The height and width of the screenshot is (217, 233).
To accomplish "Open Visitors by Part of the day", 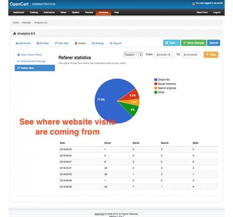I will [x=31, y=61].
